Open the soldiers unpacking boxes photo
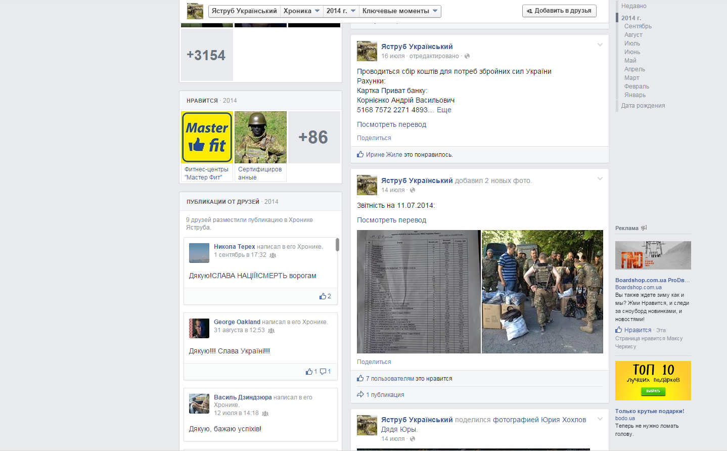The height and width of the screenshot is (451, 727). pyautogui.click(x=542, y=292)
